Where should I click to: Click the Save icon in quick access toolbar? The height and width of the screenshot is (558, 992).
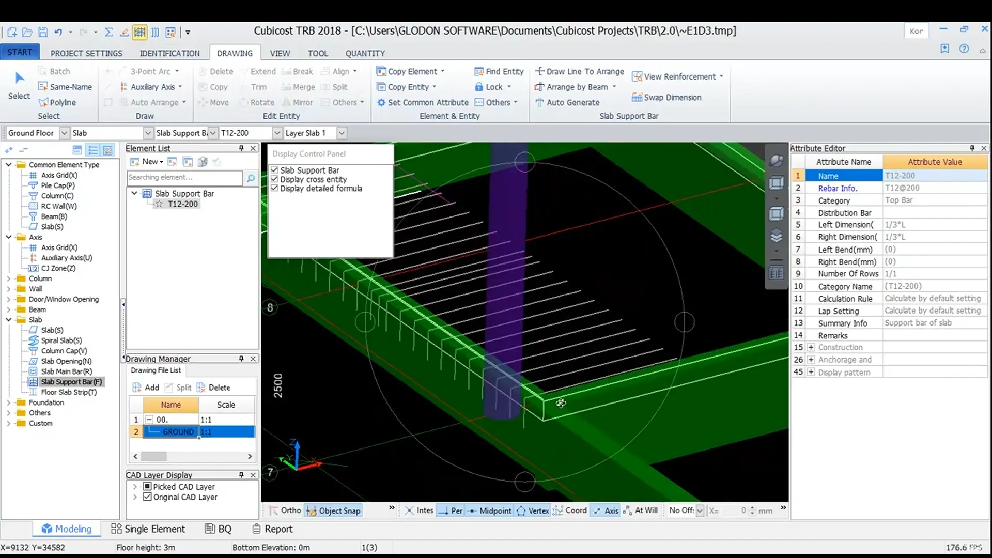coord(43,32)
